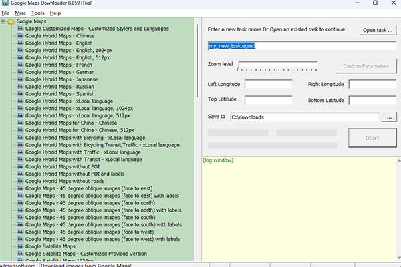Click icon beside Hybrid Maps for China - Chinese

tap(20, 123)
